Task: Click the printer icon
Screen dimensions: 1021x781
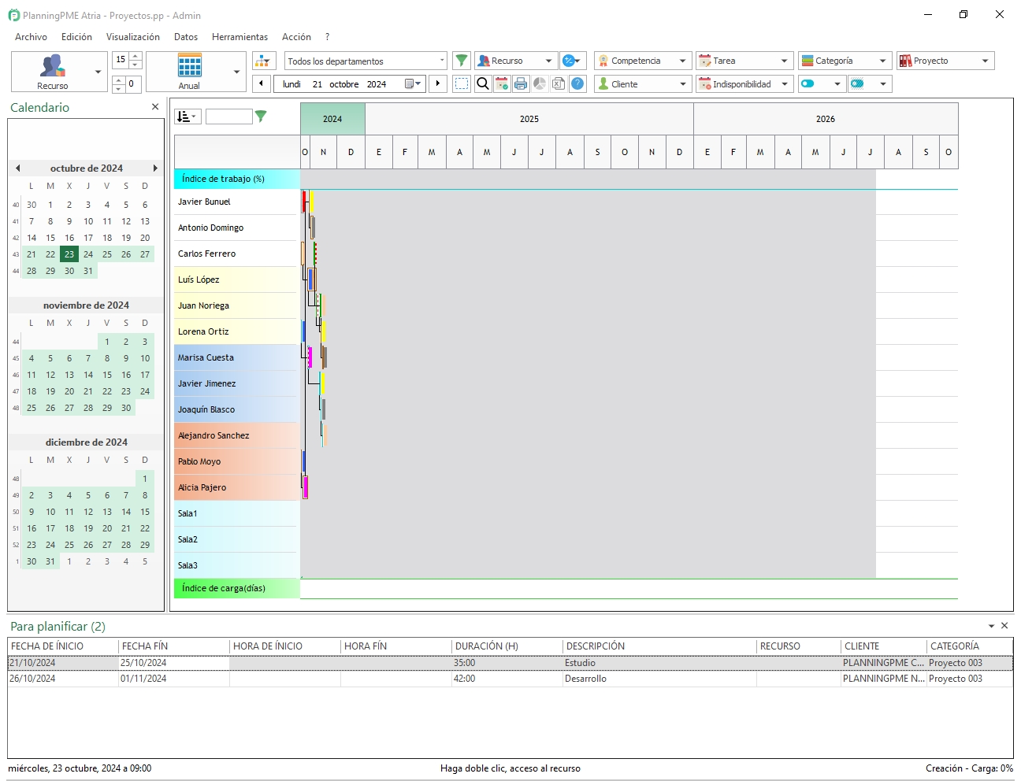Action: 521,83
